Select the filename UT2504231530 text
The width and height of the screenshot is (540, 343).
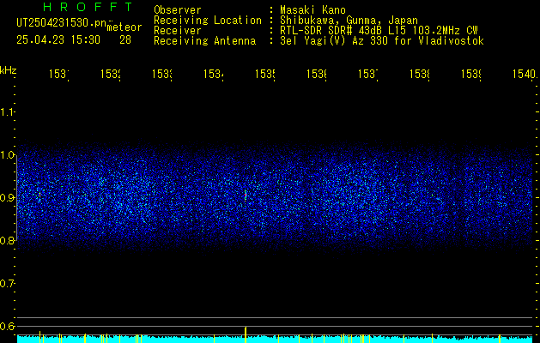click(61, 23)
